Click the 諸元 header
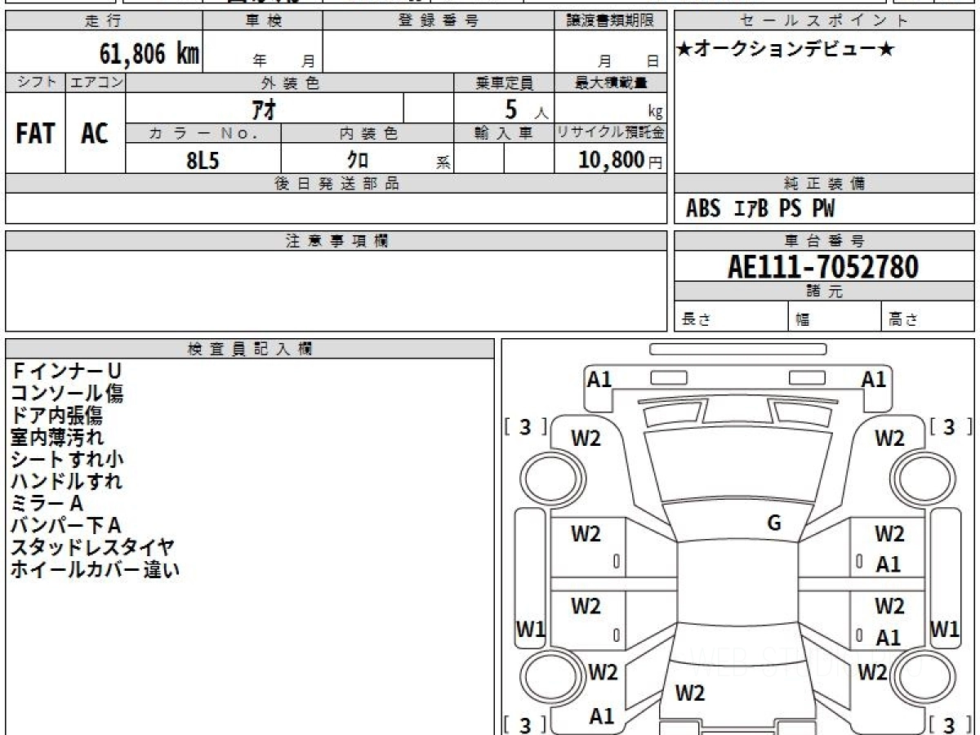The width and height of the screenshot is (980, 735). (824, 292)
